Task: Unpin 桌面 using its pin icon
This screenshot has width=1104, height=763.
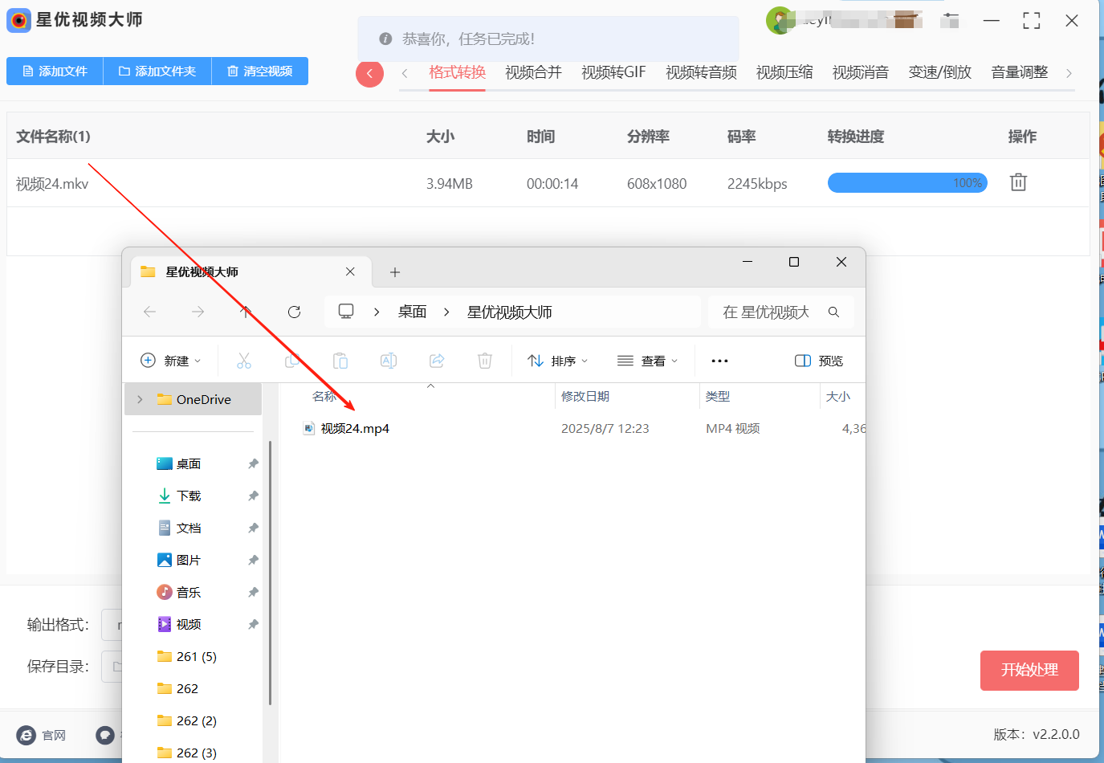Action: pyautogui.click(x=253, y=463)
